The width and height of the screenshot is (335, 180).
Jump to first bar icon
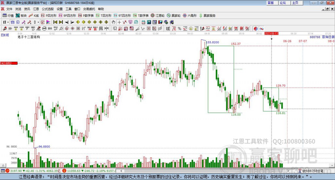click(55, 22)
